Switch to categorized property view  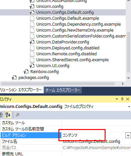(x=1, y=115)
